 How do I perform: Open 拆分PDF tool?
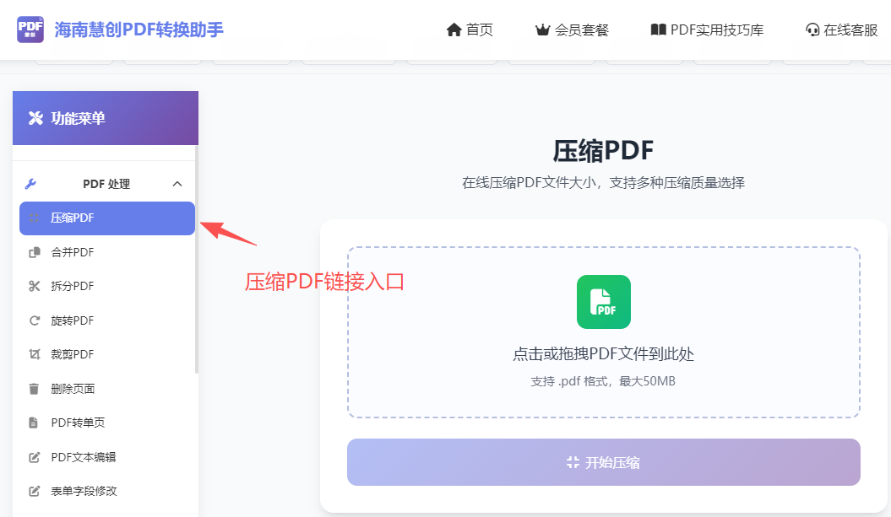point(72,286)
